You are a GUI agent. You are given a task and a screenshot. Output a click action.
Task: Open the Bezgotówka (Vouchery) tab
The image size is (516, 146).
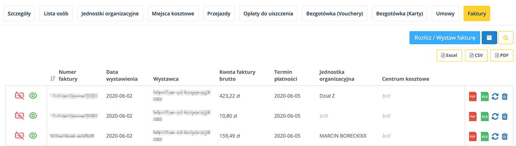(335, 14)
